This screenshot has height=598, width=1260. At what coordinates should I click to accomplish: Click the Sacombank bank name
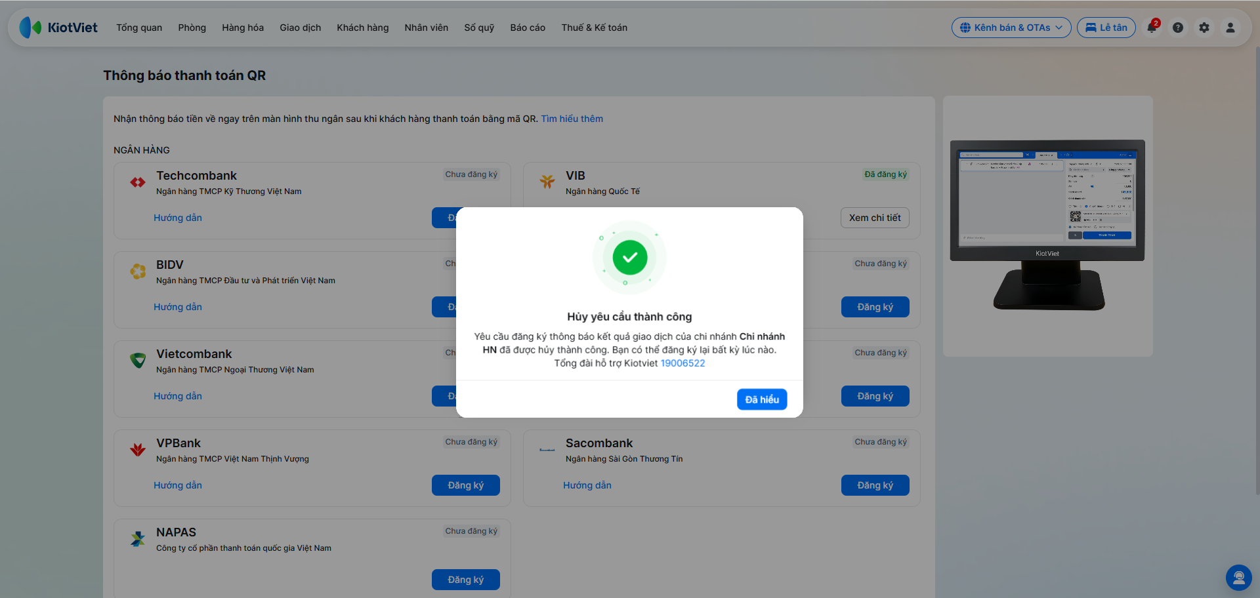pyautogui.click(x=599, y=443)
